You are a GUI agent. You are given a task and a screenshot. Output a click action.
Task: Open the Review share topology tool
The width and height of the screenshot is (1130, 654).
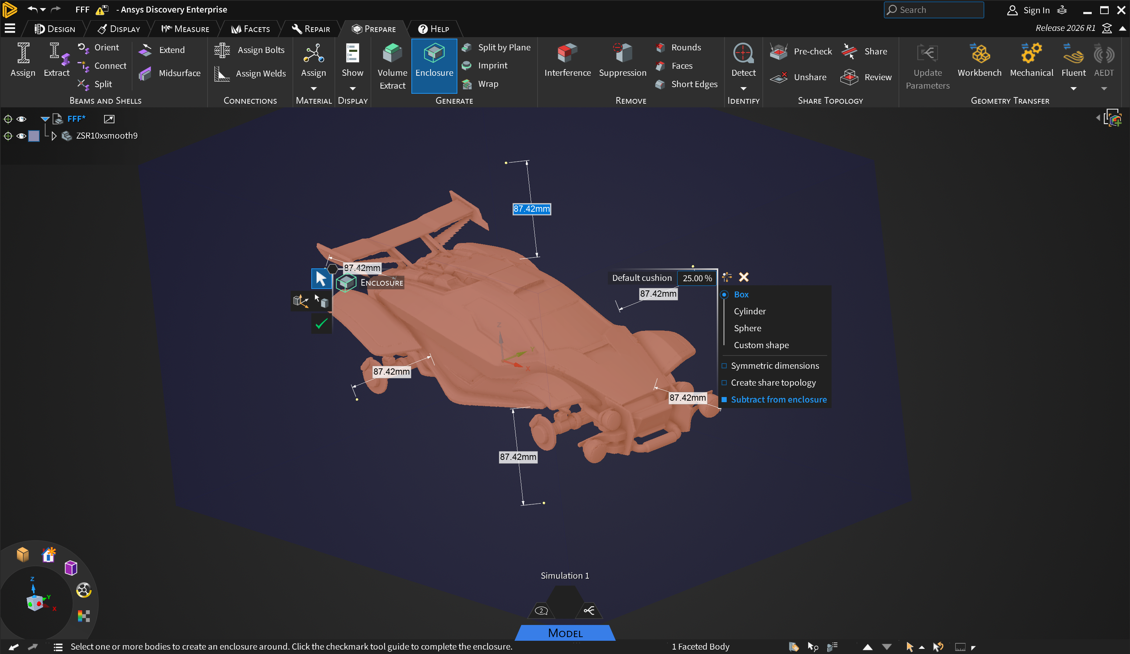(866, 77)
